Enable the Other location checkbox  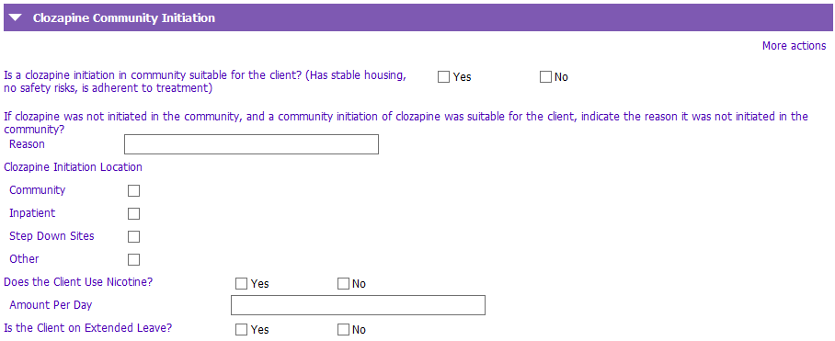pyautogui.click(x=133, y=259)
